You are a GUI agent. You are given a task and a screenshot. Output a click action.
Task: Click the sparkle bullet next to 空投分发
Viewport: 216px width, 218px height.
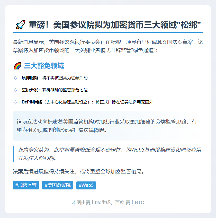pyautogui.click(x=15, y=90)
